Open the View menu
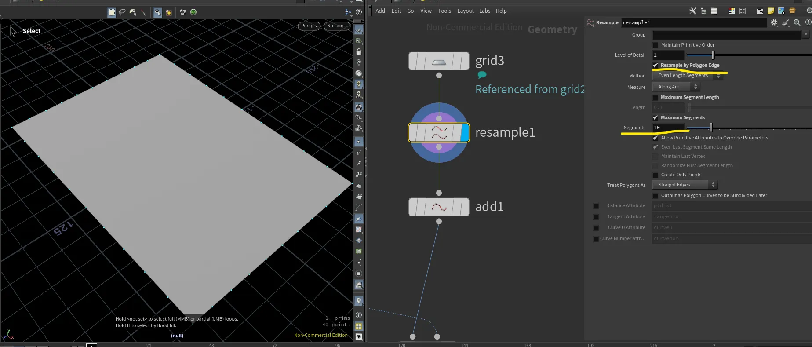This screenshot has width=812, height=347. [x=426, y=11]
